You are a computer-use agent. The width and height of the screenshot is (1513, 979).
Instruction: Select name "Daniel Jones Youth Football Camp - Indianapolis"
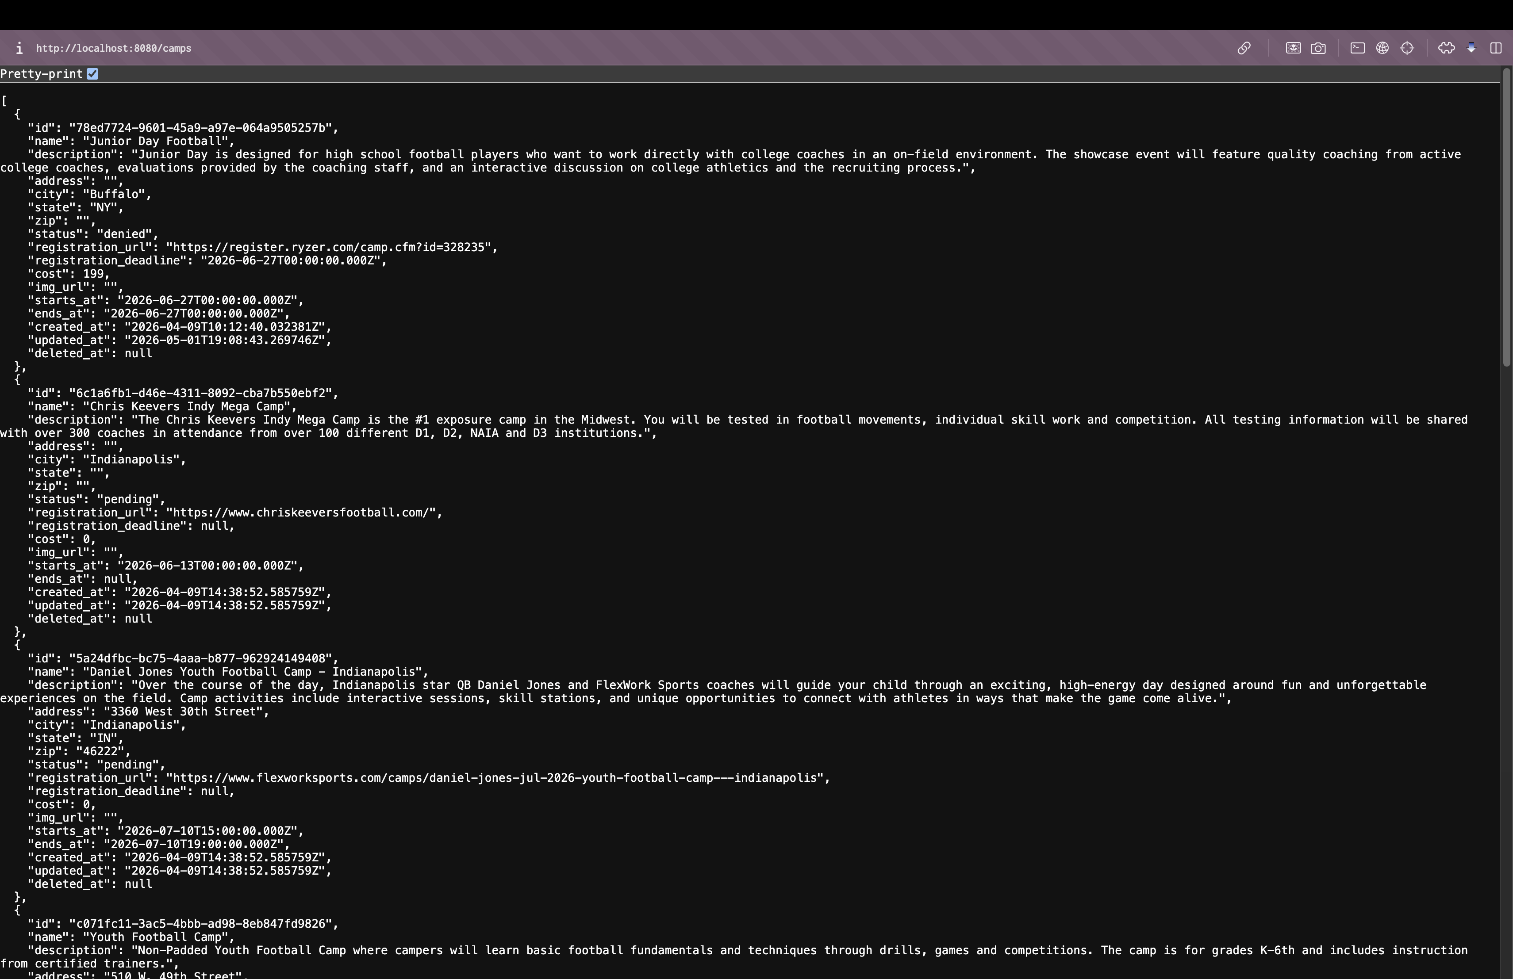coord(252,672)
